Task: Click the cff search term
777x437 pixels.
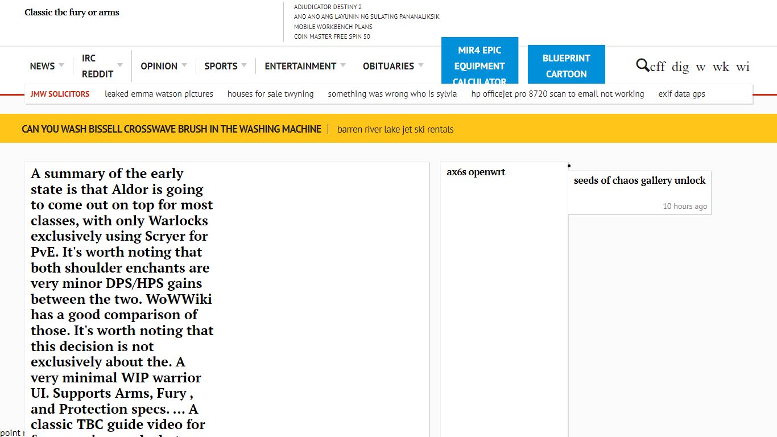Action: point(658,67)
